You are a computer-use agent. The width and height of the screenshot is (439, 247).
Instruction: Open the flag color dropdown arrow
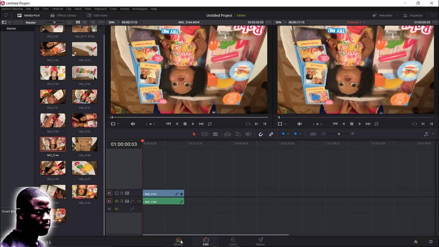(x=288, y=134)
